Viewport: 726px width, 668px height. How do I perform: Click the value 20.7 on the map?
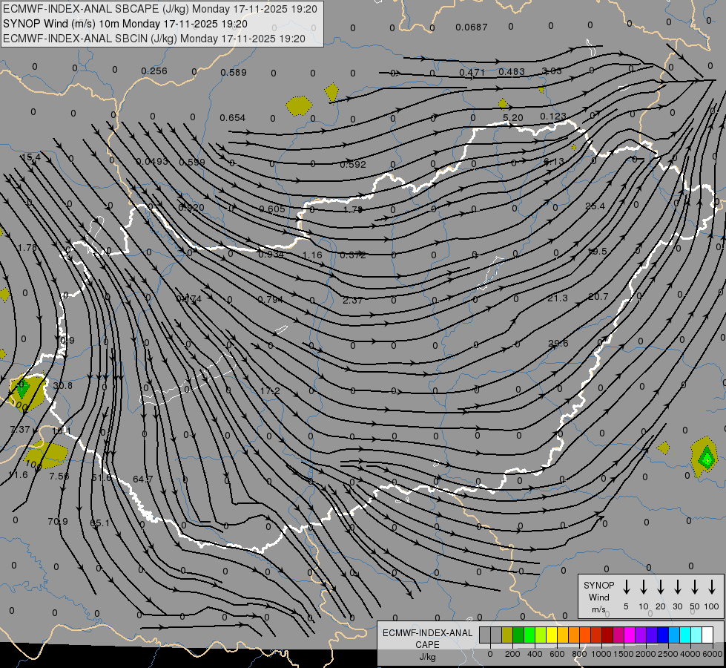598,297
